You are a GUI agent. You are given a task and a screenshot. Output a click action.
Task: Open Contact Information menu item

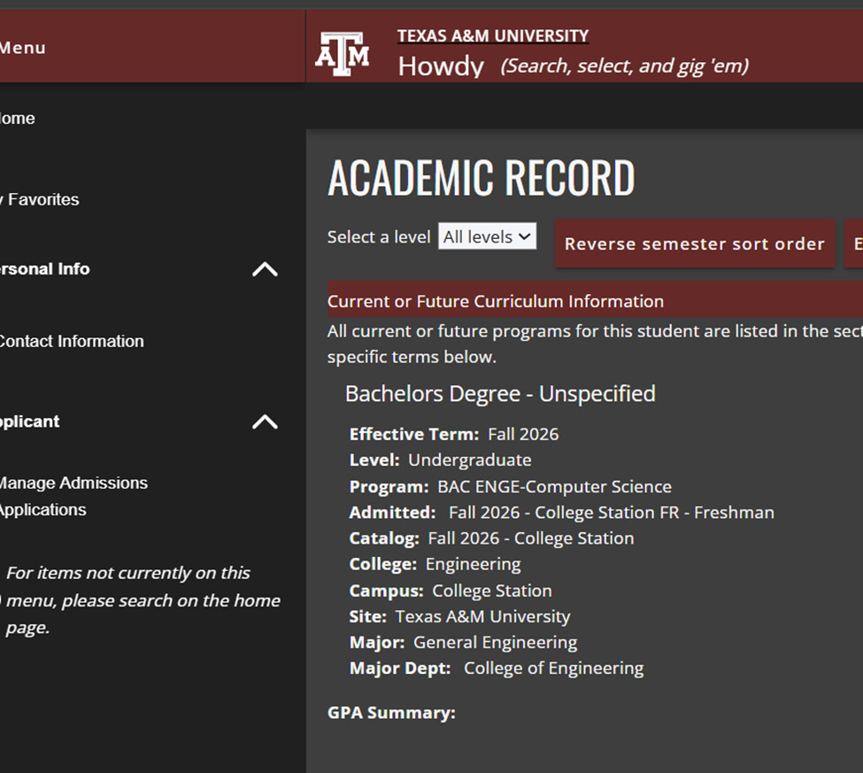[71, 341]
